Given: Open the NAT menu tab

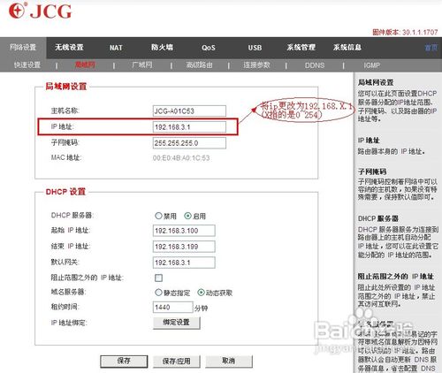Looking at the screenshot, I should pos(116,48).
